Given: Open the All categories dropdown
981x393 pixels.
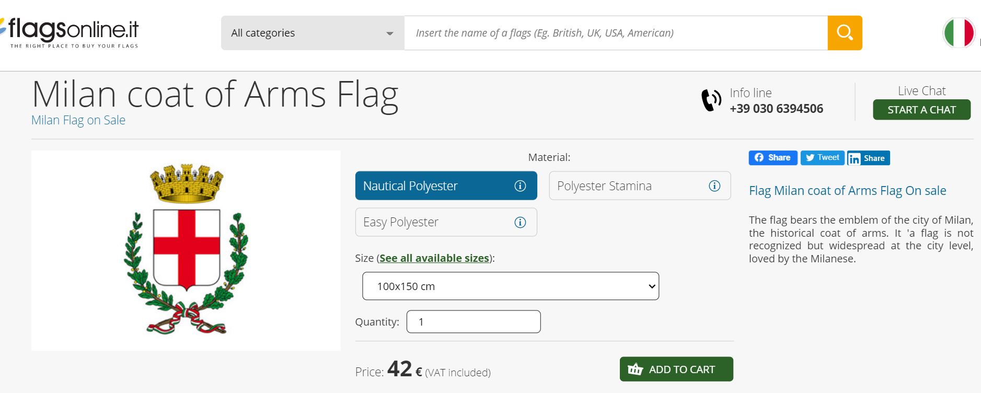Looking at the screenshot, I should 312,33.
